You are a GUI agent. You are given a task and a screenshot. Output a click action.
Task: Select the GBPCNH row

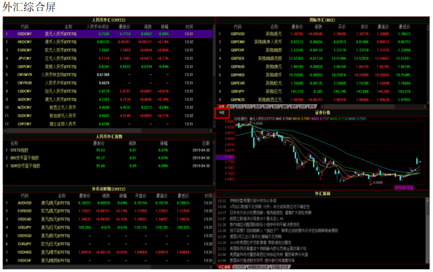point(321,42)
